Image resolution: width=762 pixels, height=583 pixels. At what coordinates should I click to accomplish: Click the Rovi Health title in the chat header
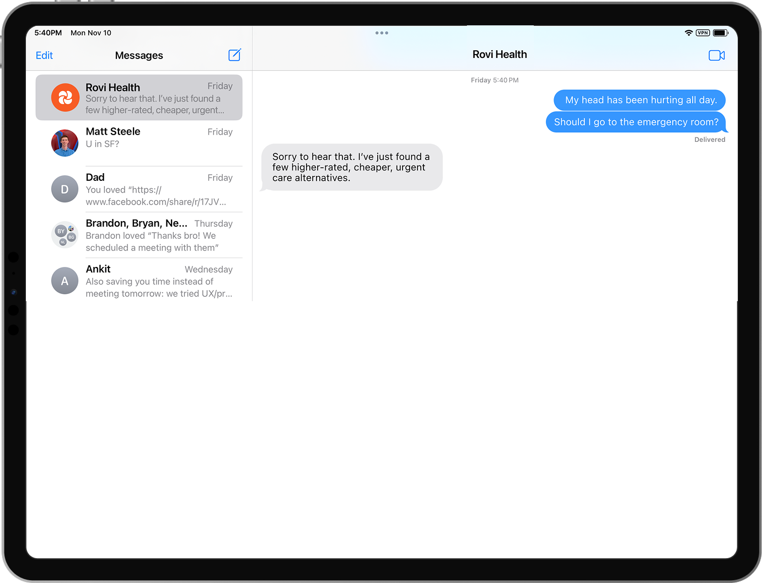[x=500, y=54]
